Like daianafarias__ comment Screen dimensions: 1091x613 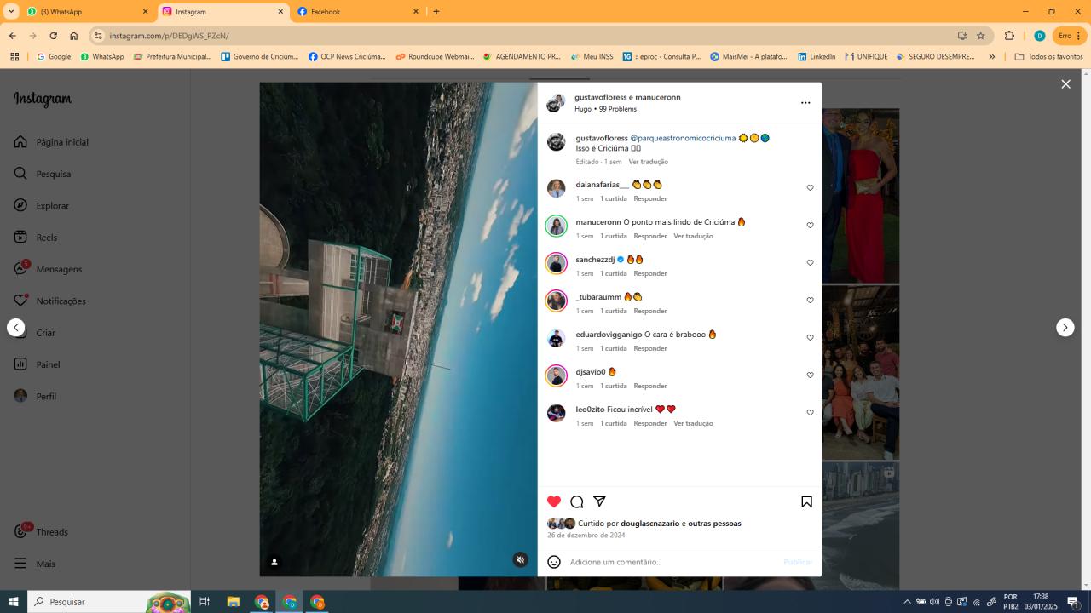click(810, 188)
